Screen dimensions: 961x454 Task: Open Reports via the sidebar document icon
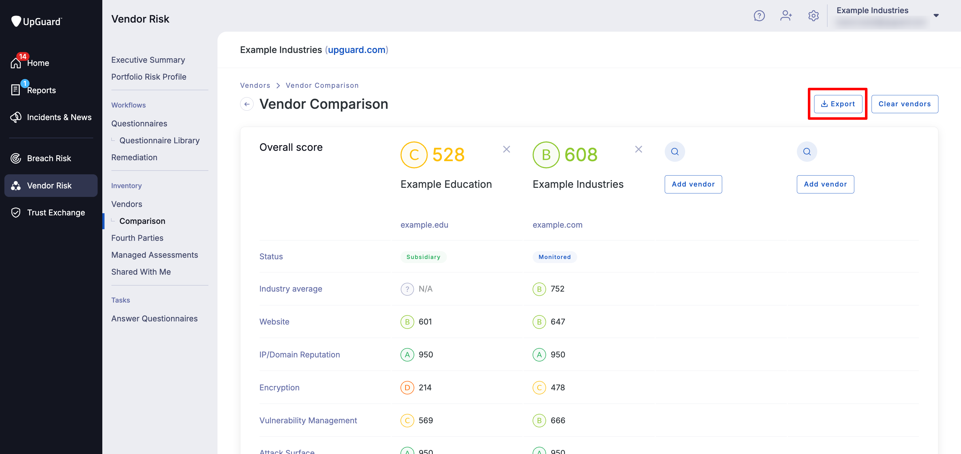click(x=15, y=89)
